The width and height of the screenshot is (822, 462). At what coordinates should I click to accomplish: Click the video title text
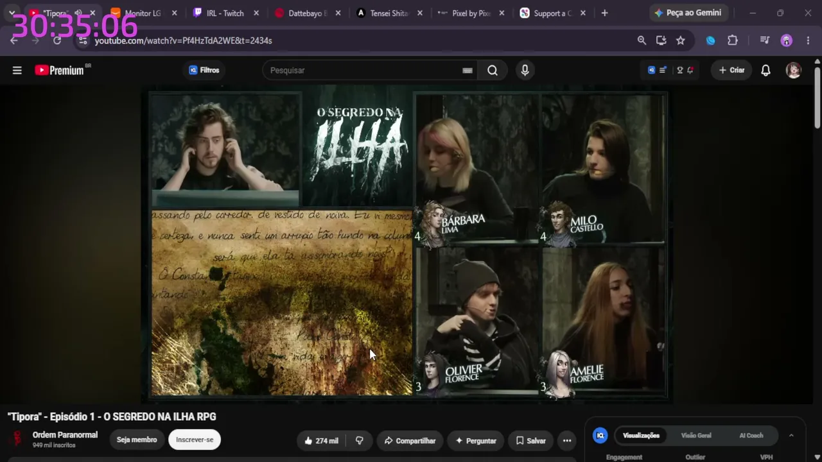112,416
